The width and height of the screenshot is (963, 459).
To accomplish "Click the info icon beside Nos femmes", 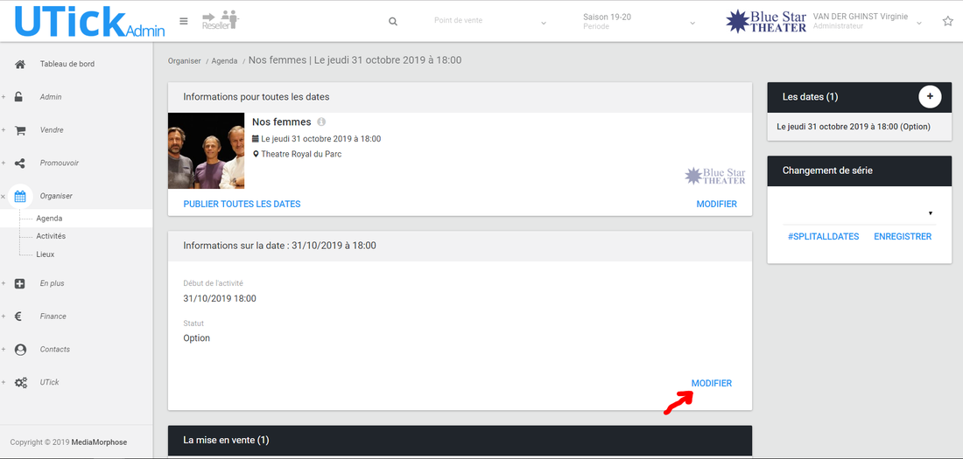I will 321,122.
